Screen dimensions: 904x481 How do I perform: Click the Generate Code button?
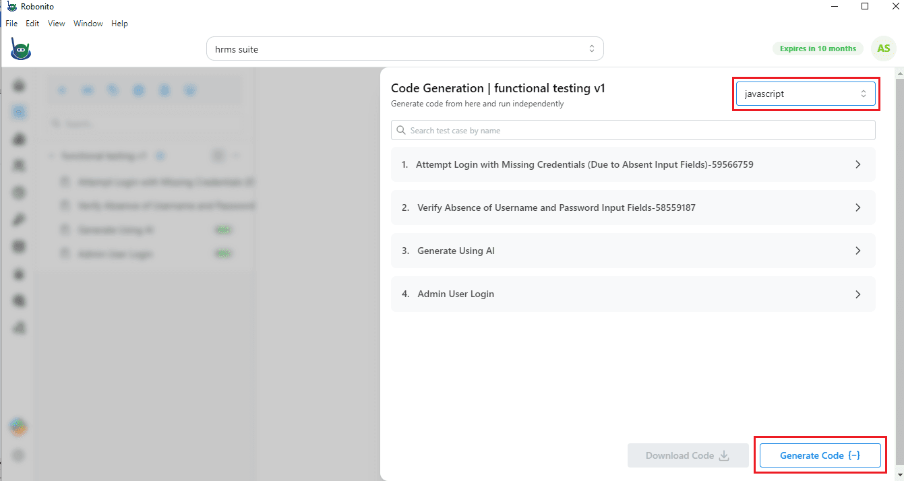point(820,455)
